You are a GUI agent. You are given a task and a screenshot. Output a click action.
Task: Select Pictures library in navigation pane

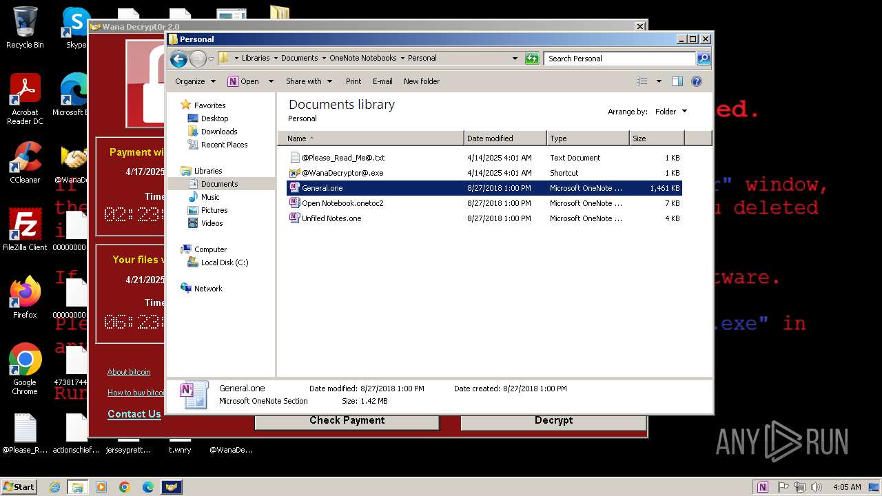coord(214,210)
